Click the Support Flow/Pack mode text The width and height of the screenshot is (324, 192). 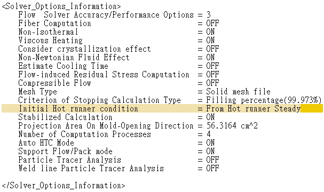pyautogui.click(x=65, y=151)
